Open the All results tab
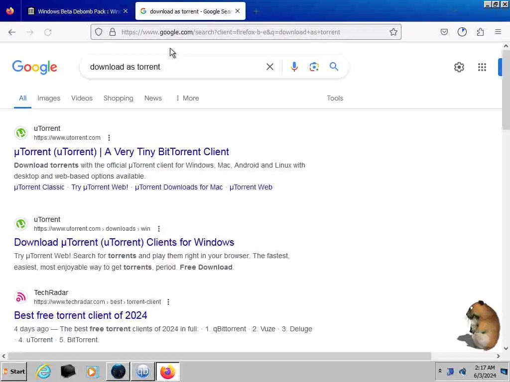 point(22,98)
